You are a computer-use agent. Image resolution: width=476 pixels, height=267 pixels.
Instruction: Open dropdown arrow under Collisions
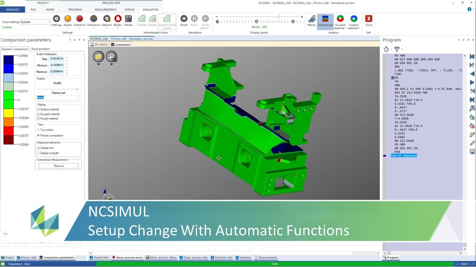point(80,28)
